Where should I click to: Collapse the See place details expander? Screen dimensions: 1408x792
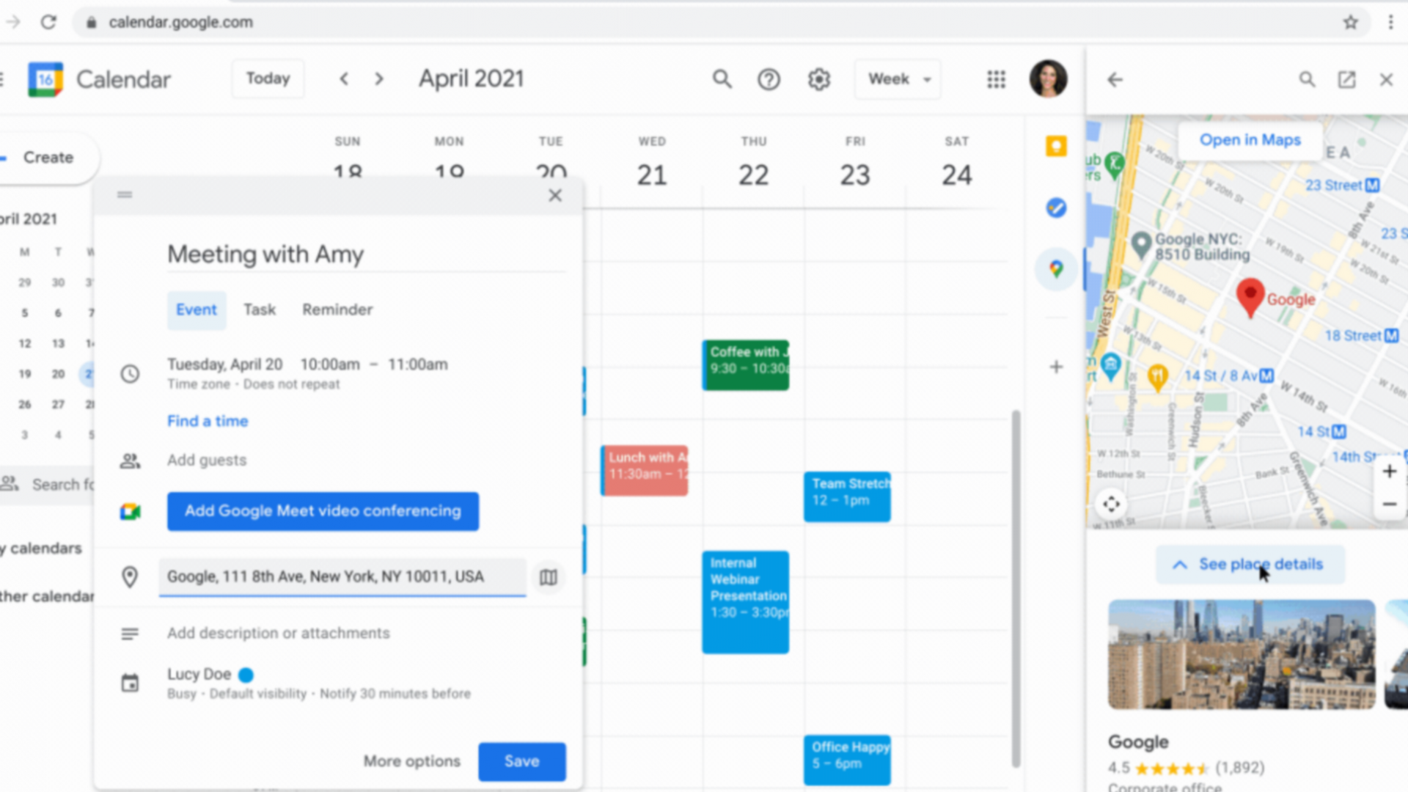[1250, 565]
